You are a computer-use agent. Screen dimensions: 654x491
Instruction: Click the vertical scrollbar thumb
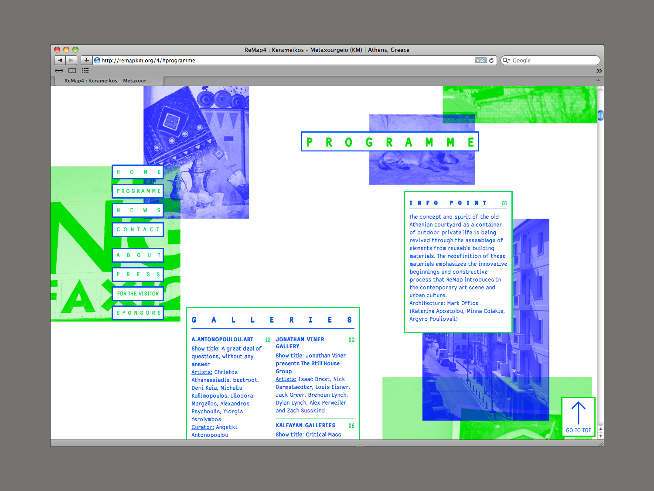[600, 115]
